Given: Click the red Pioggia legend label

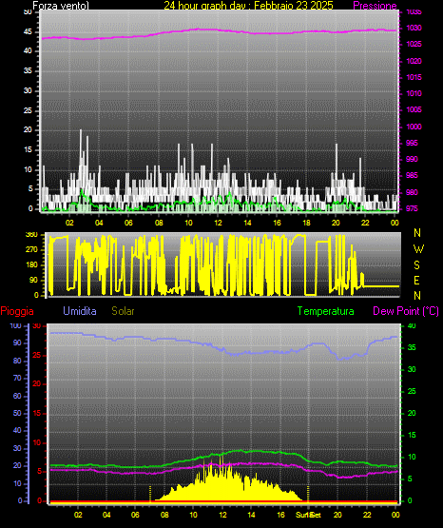Looking at the screenshot, I should 17,311.
